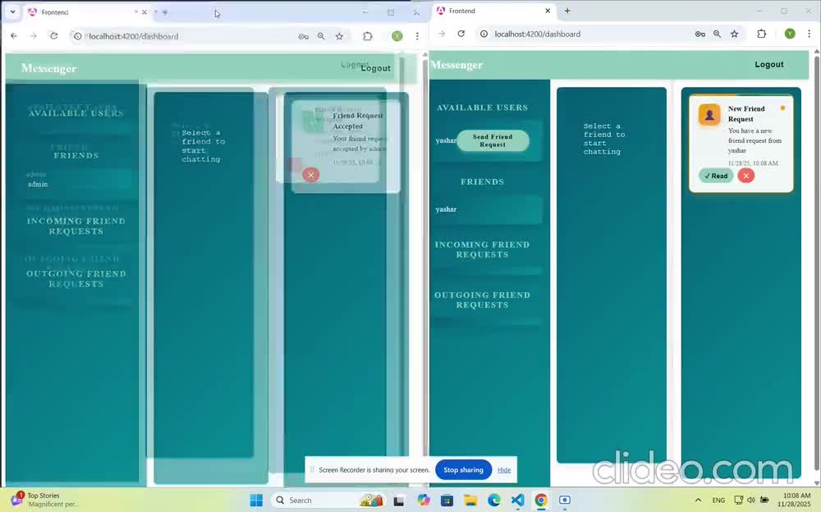
Task: Click the right window address bar URL
Action: point(537,34)
